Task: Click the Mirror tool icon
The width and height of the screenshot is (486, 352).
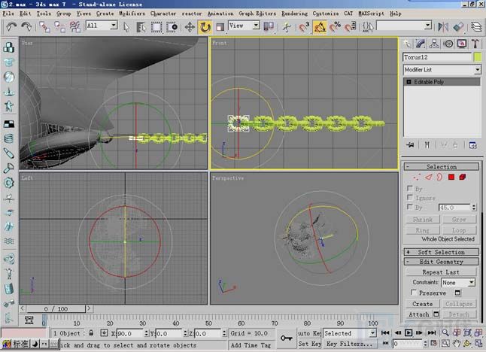Action: point(443,27)
